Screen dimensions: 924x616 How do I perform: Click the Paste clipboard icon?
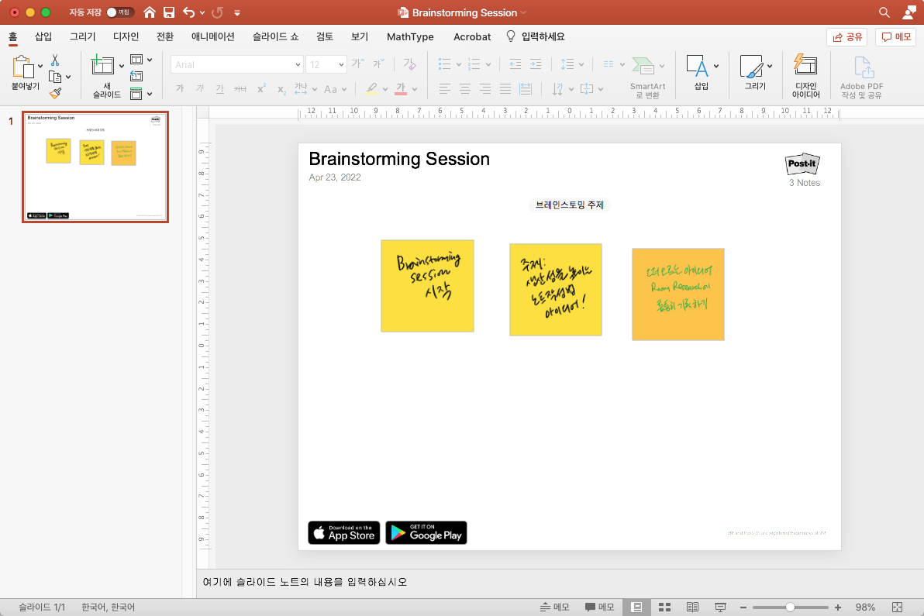[23, 67]
